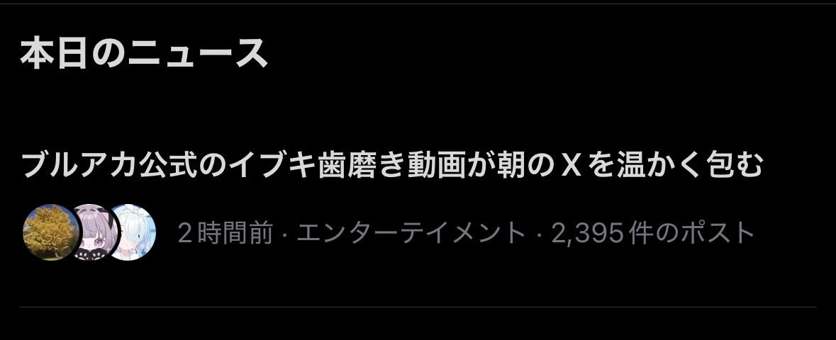Click the 本日 characters in the heading
The height and width of the screenshot is (340, 836).
click(53, 53)
